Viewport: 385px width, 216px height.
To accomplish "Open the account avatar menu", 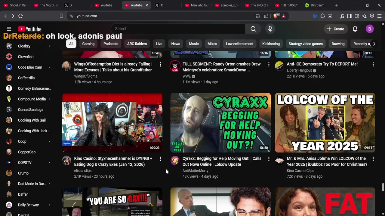I will (x=370, y=29).
